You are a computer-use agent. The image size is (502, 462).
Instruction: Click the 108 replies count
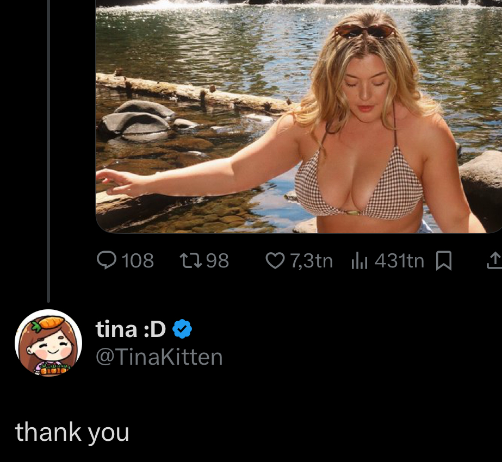point(138,261)
